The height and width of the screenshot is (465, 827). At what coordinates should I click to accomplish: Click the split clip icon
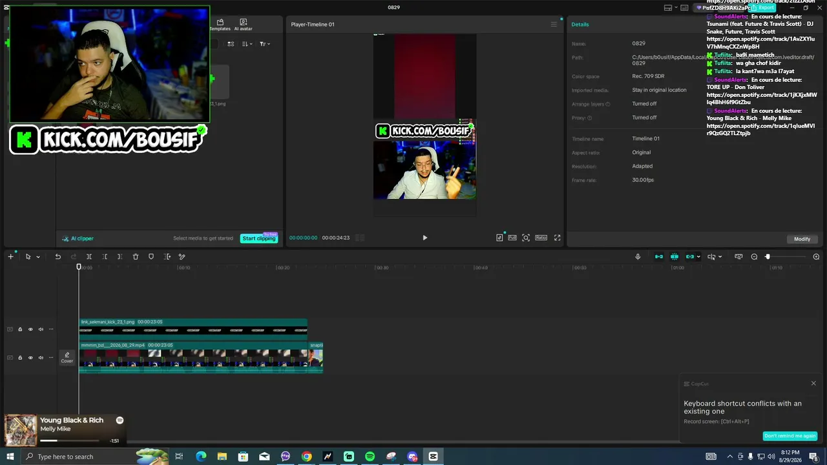(x=89, y=256)
